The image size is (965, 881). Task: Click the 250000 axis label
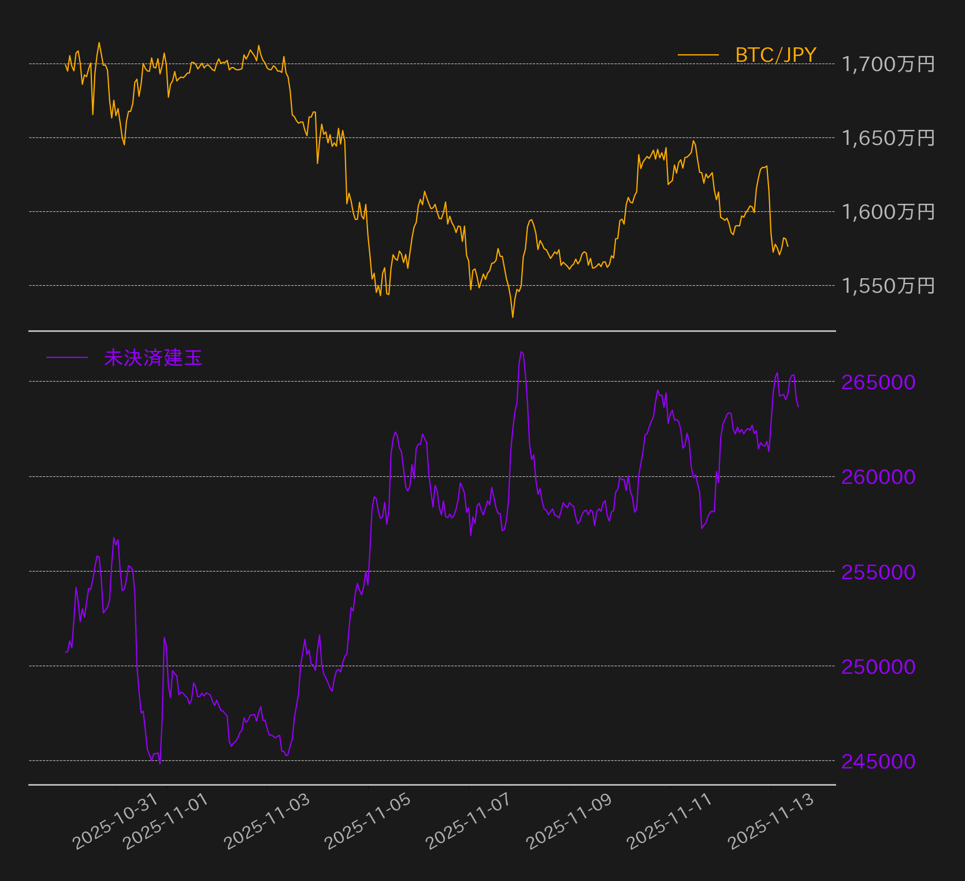878,667
